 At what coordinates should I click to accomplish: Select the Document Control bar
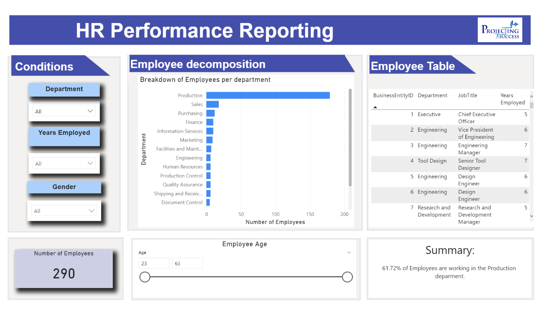point(208,202)
